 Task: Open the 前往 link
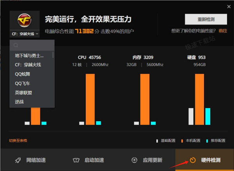[x=223, y=31]
